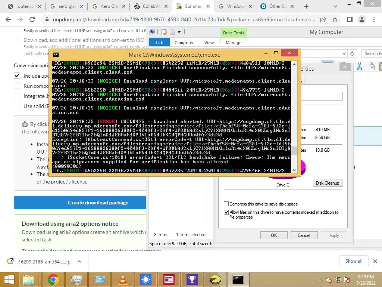Open the Pac-Man icon on the taskbar
The width and height of the screenshot is (382, 287).
pyautogui.click(x=215, y=280)
